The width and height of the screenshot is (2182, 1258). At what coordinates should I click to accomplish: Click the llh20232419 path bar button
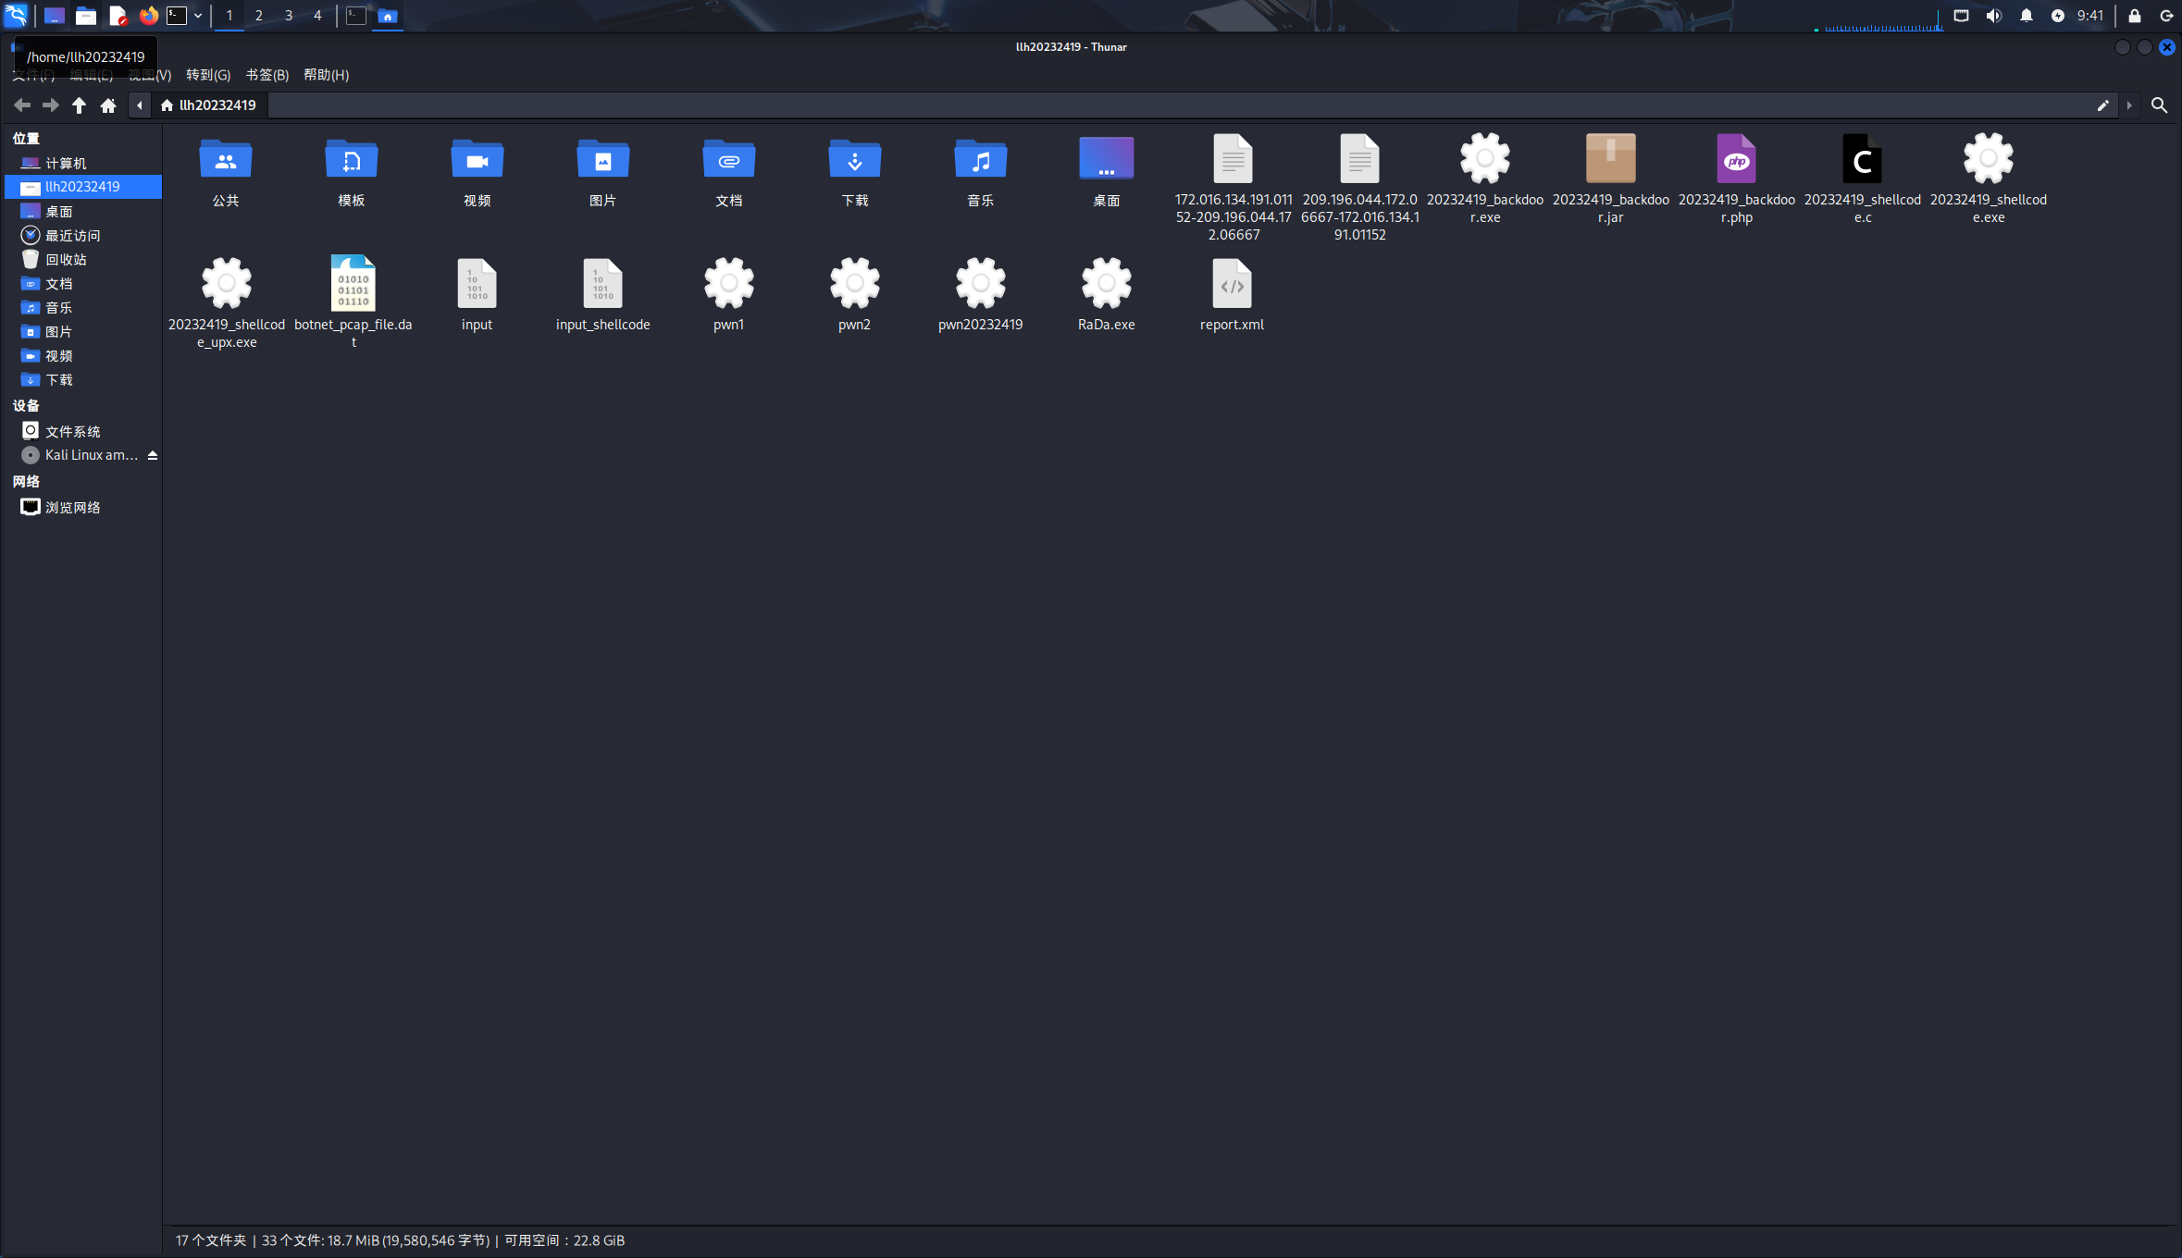208,105
